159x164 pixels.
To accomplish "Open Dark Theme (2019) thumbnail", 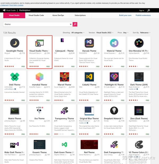I will coord(139,77).
